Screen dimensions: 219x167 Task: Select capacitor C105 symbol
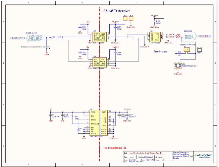(x=62, y=115)
